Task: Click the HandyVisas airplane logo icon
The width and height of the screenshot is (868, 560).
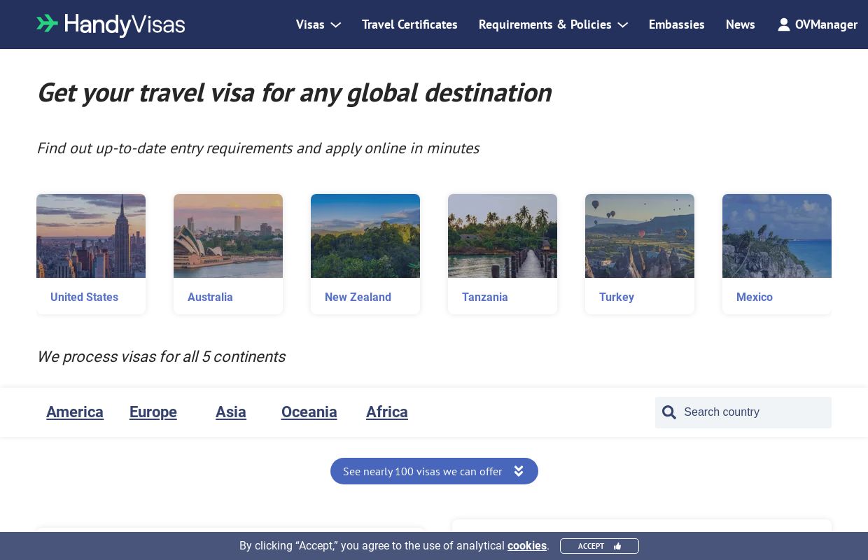Action: click(x=48, y=24)
